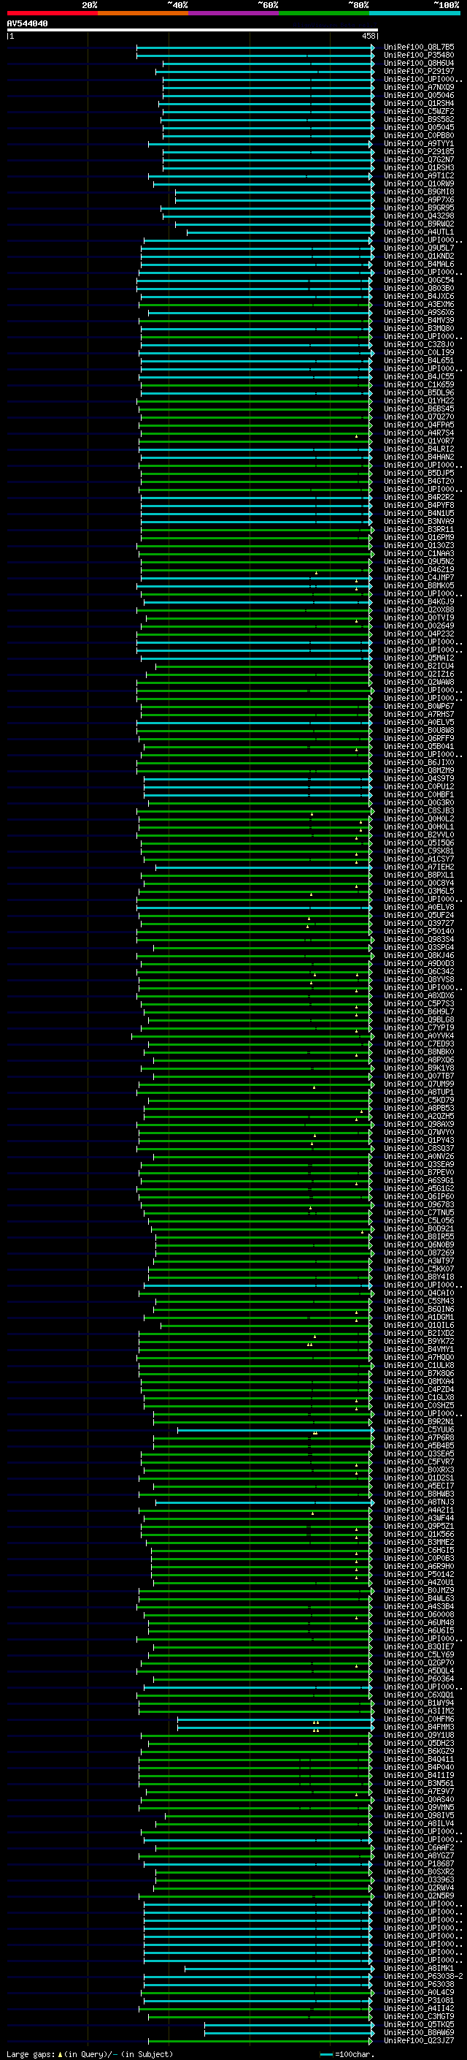Click the UniRef100_C5WZF2 label

coord(419,111)
